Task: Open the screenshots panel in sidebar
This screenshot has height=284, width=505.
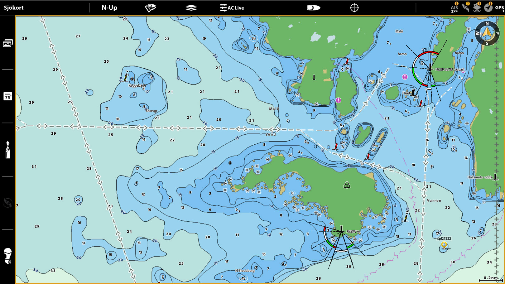Action: (7, 43)
